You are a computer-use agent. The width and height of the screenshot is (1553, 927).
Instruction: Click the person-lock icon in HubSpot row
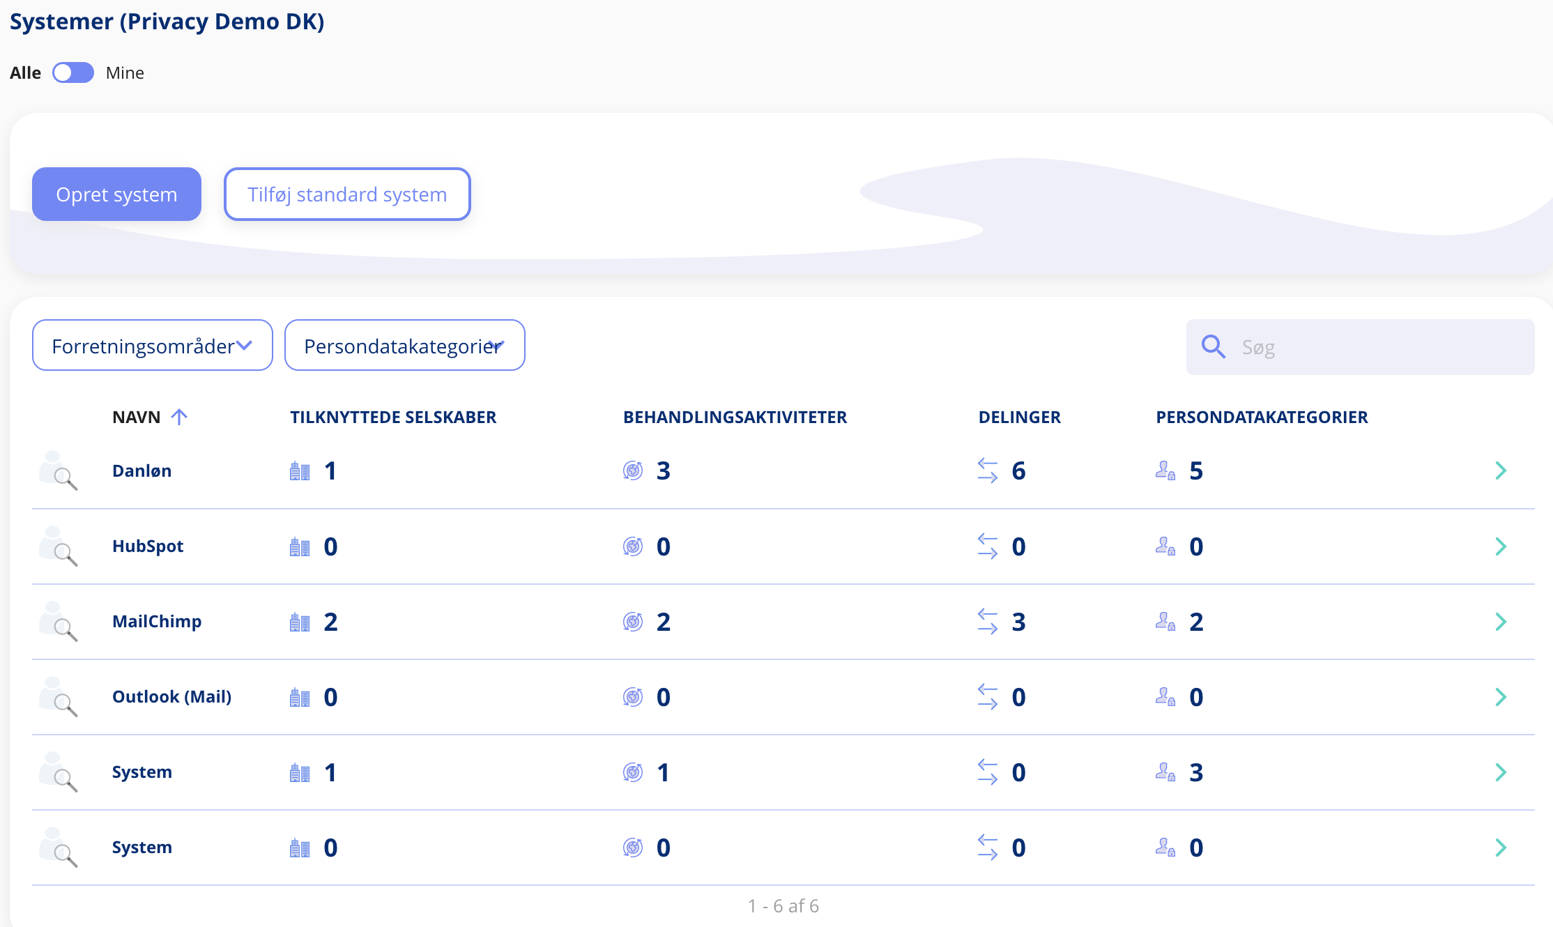pos(1165,546)
